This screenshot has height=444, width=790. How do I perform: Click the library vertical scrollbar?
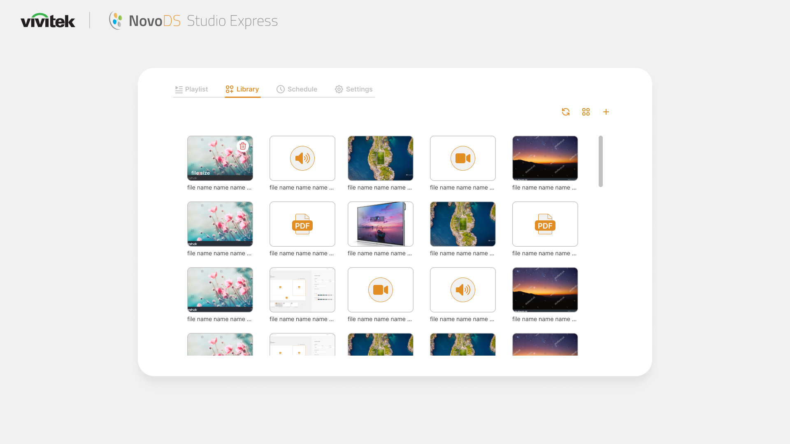pos(601,161)
